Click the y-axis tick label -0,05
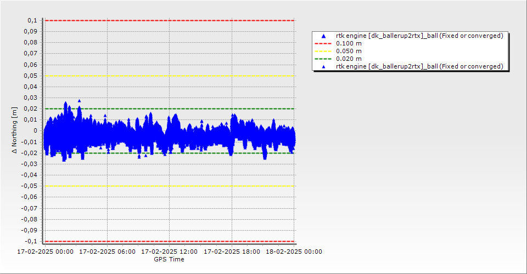This screenshot has height=274, width=527. point(30,186)
